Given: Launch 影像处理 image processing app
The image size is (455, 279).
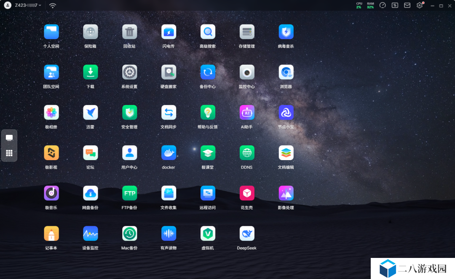Looking at the screenshot, I should point(286,193).
